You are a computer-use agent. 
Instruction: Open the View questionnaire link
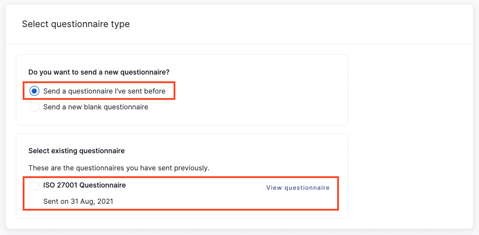coord(298,188)
